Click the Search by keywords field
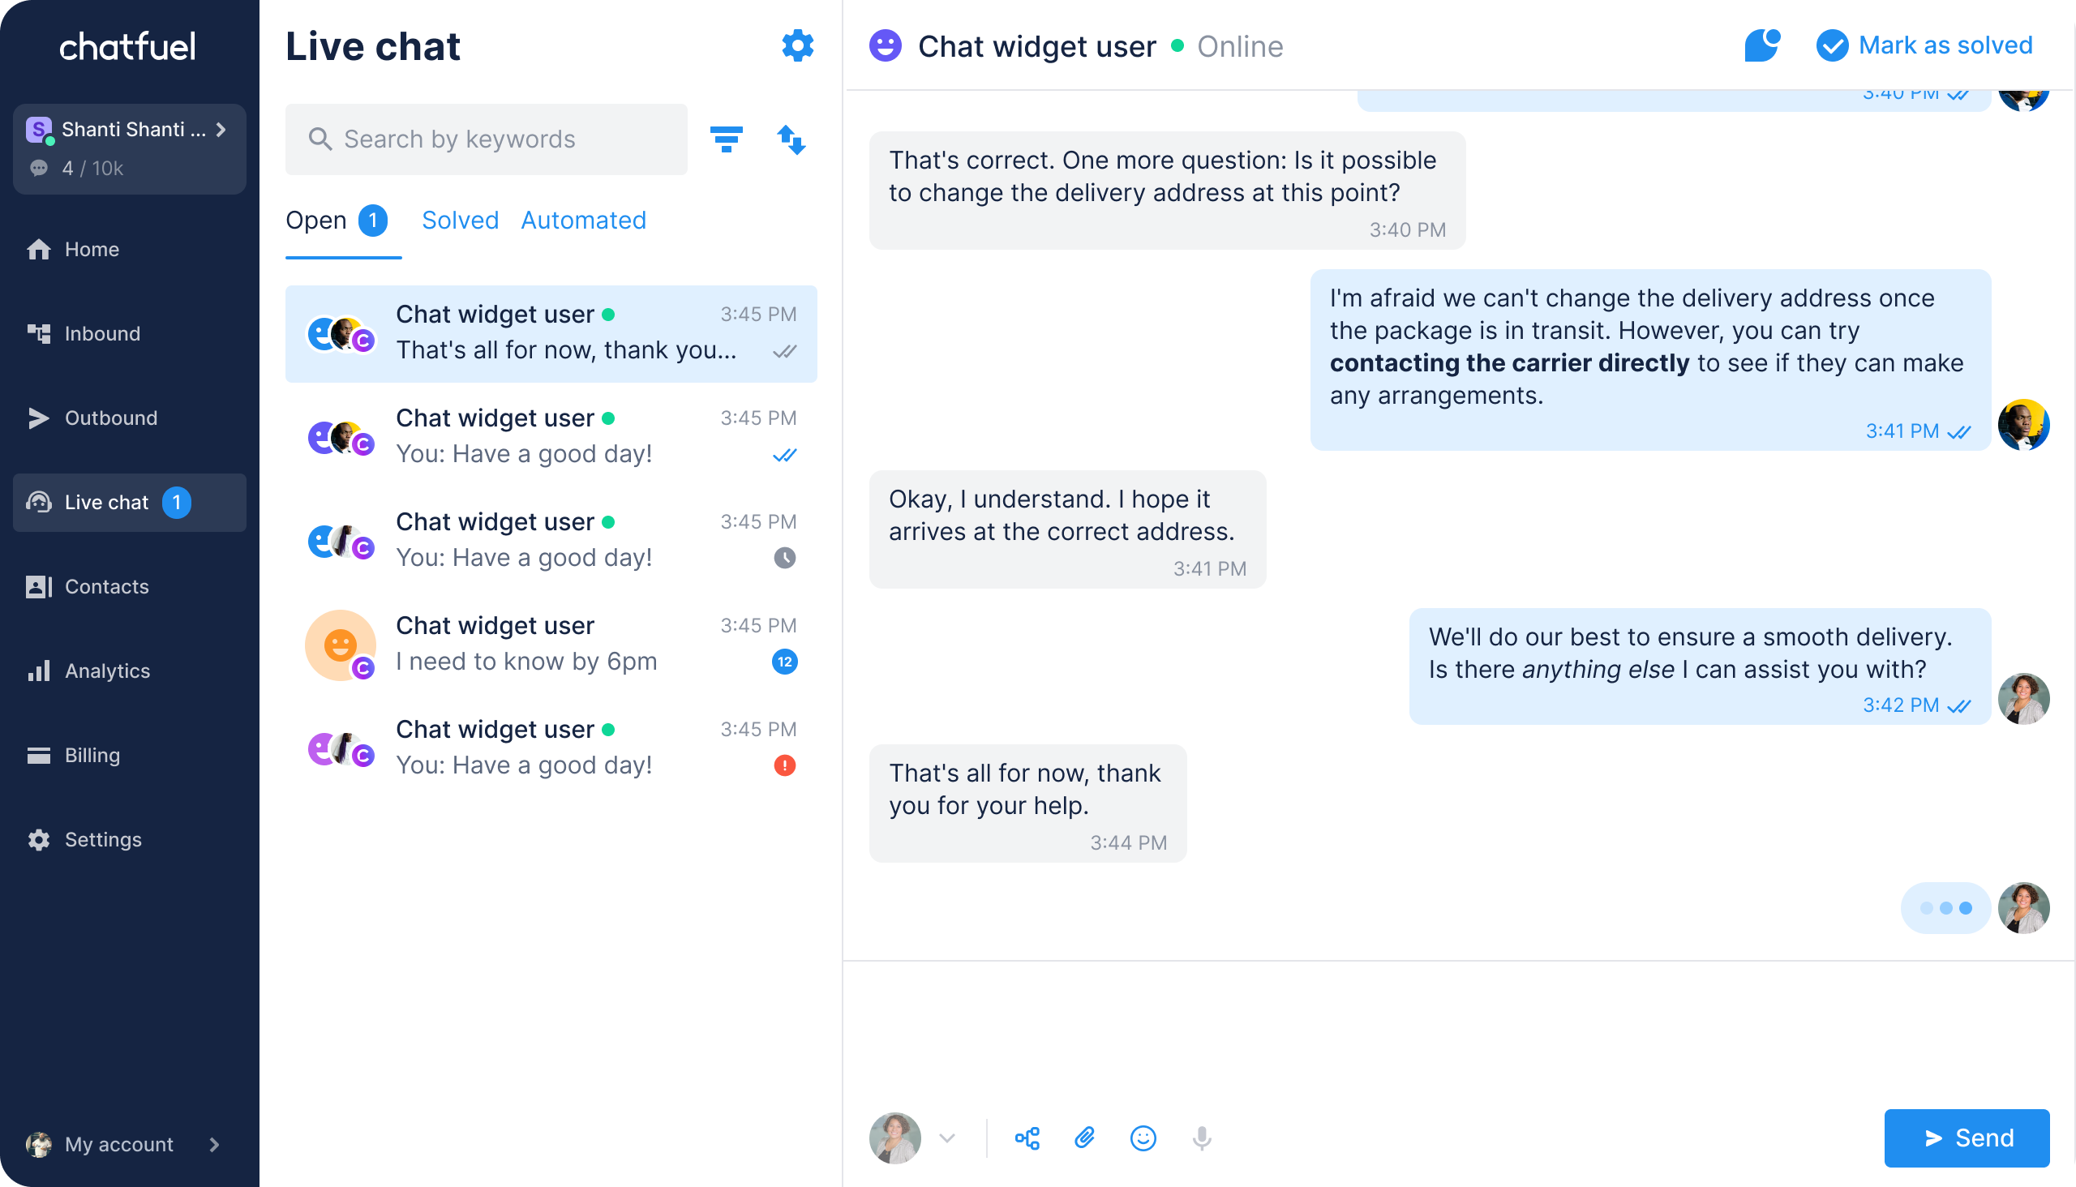The image size is (2076, 1187). (x=486, y=139)
